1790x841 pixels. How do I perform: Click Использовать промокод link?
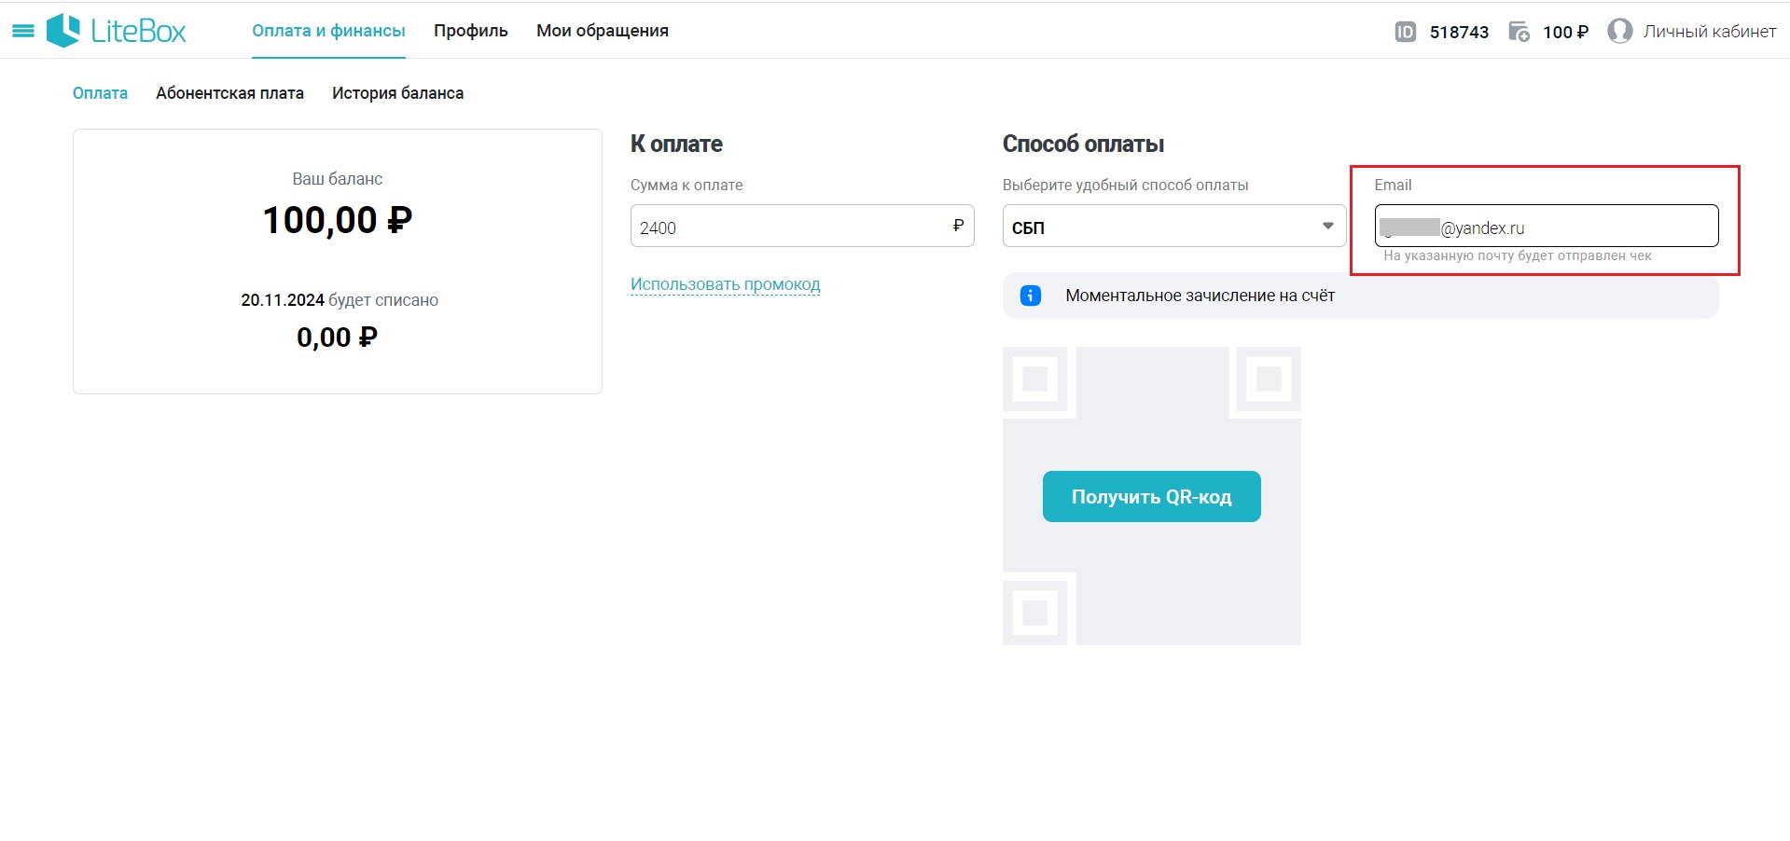[725, 284]
